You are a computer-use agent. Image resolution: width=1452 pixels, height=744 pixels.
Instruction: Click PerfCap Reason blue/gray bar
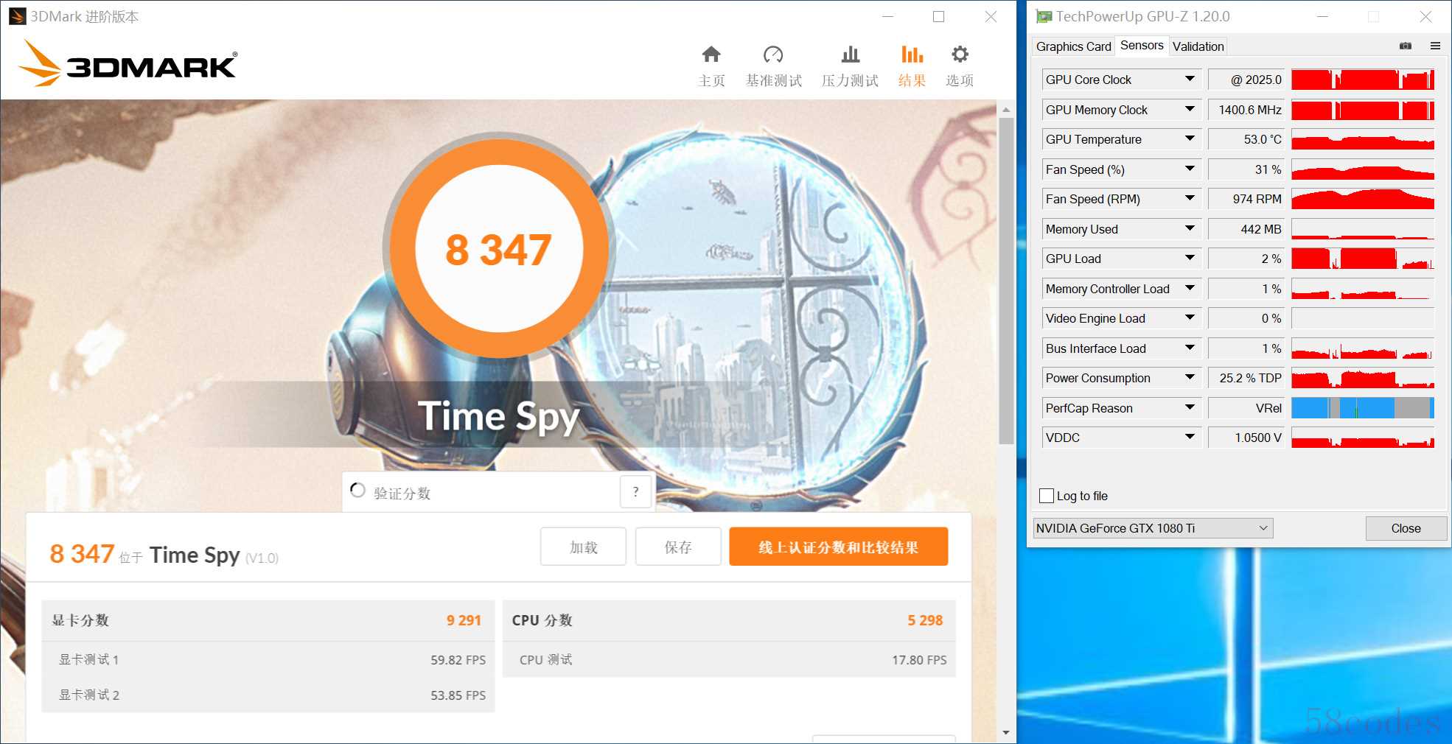(x=1363, y=407)
